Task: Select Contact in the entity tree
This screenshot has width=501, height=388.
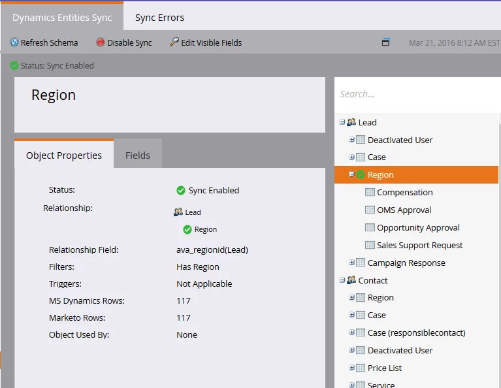Action: coord(373,280)
